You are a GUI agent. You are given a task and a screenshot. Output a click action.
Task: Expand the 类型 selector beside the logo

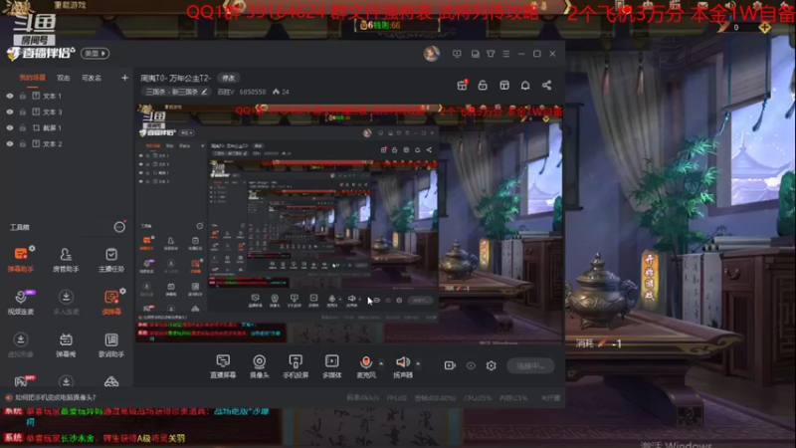[95, 54]
